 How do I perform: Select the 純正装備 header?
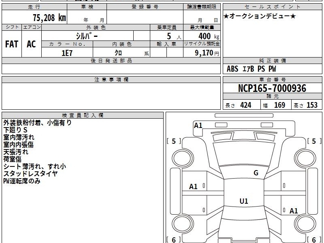(x=273, y=61)
